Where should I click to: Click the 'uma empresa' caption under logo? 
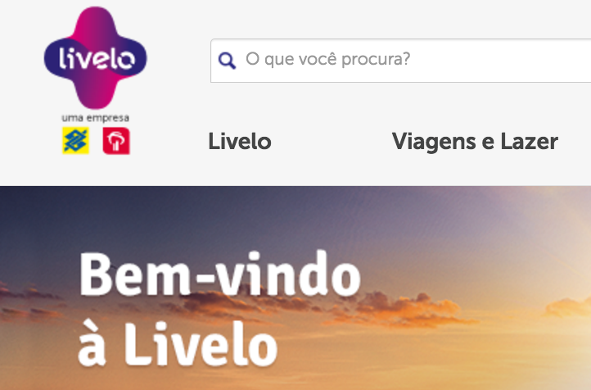[95, 118]
